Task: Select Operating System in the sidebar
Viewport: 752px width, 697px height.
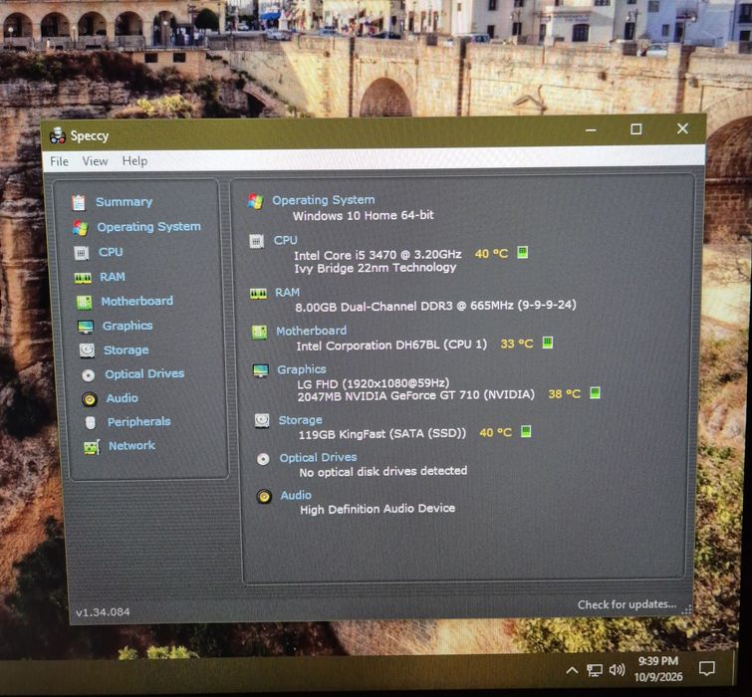Action: (148, 227)
